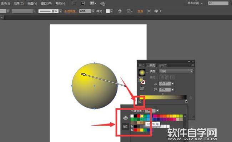Collapse the Gradient panel with double arrows

[189, 61]
